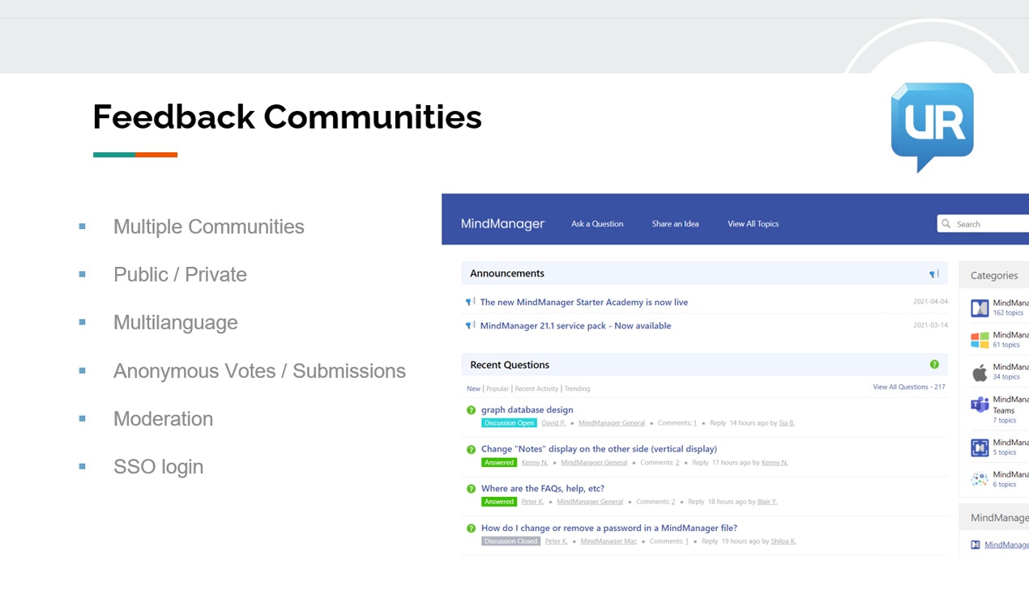The image size is (1029, 615).
Task: Click question icon beside Where are the FAQs
Action: point(471,489)
